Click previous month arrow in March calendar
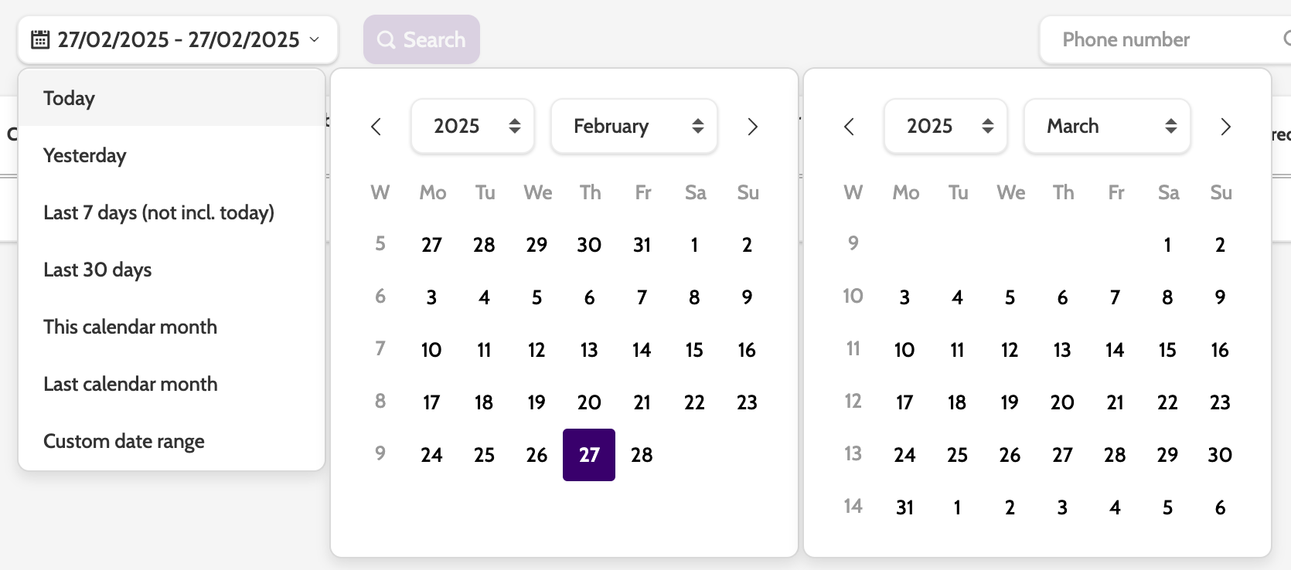 pyautogui.click(x=850, y=127)
